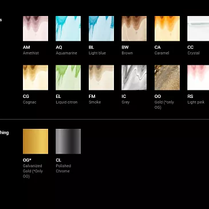Click the Light pink label text
The height and width of the screenshot is (209, 209).
(196, 102)
